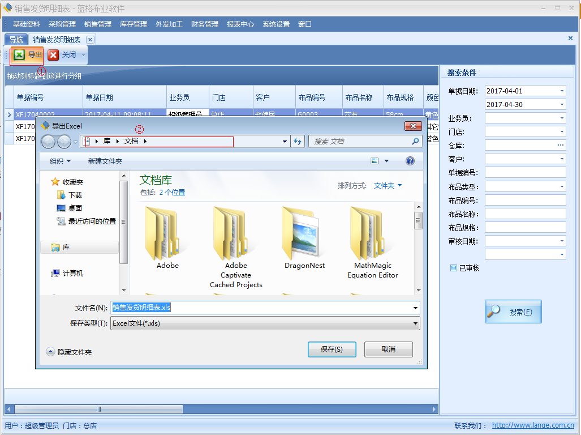Image resolution: width=581 pixels, height=435 pixels.
Task: Toggle the 已审核 checkbox
Action: 454,268
